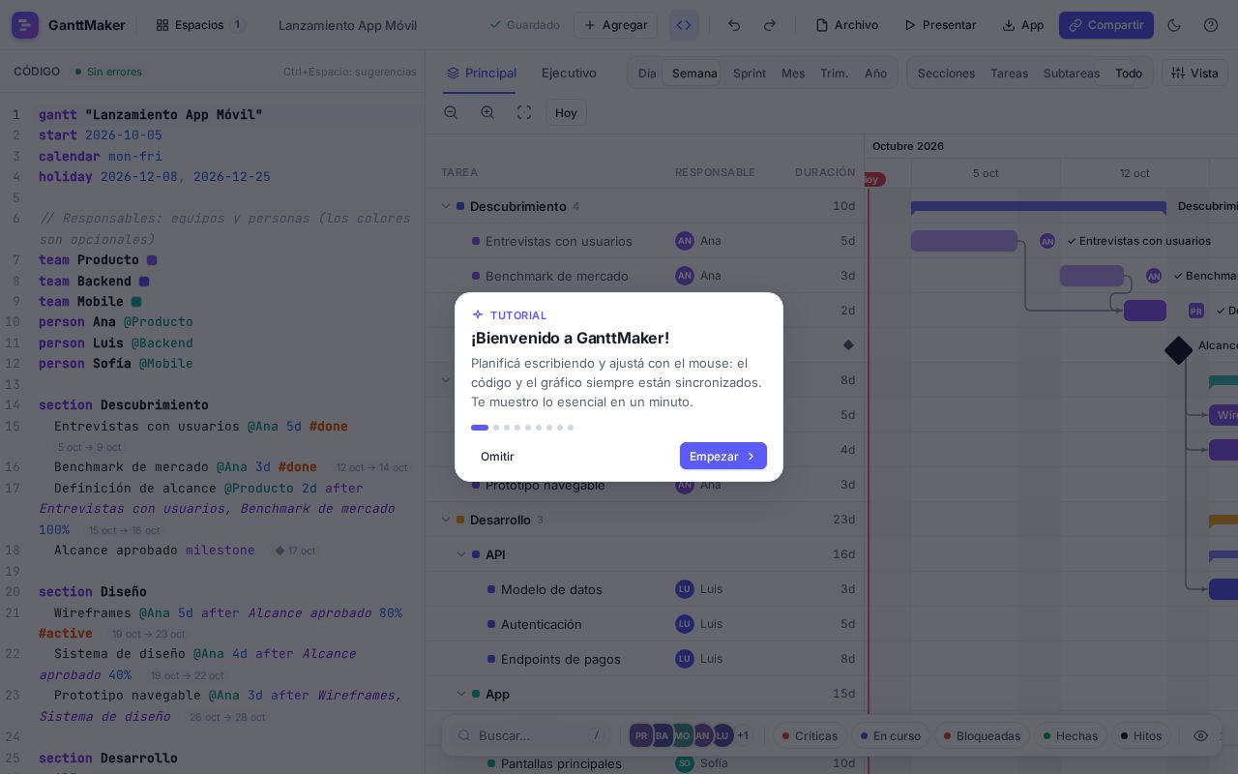Filter by the MO avatar in the bottom bar
This screenshot has width=1238, height=774.
coord(682,735)
